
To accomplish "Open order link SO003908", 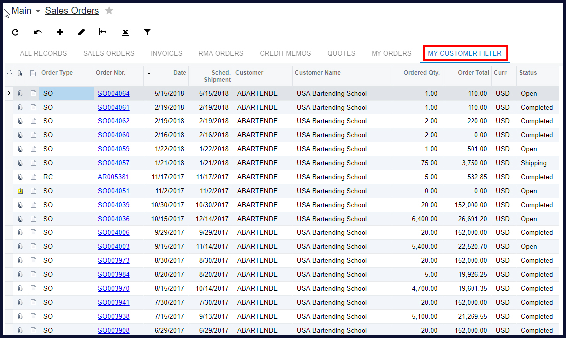I will [114, 330].
